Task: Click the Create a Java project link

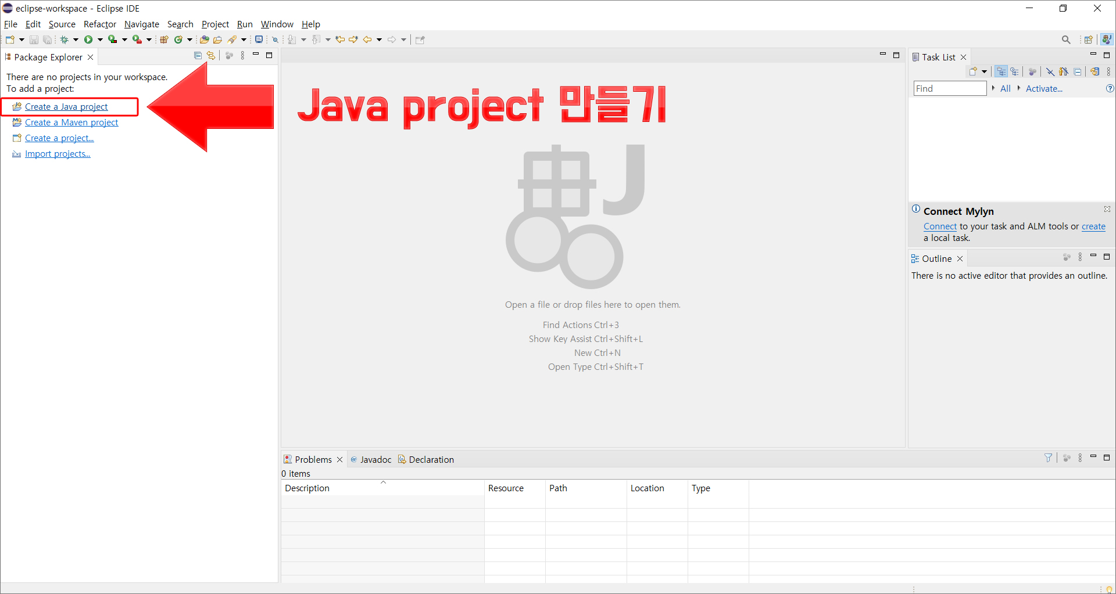Action: click(66, 107)
